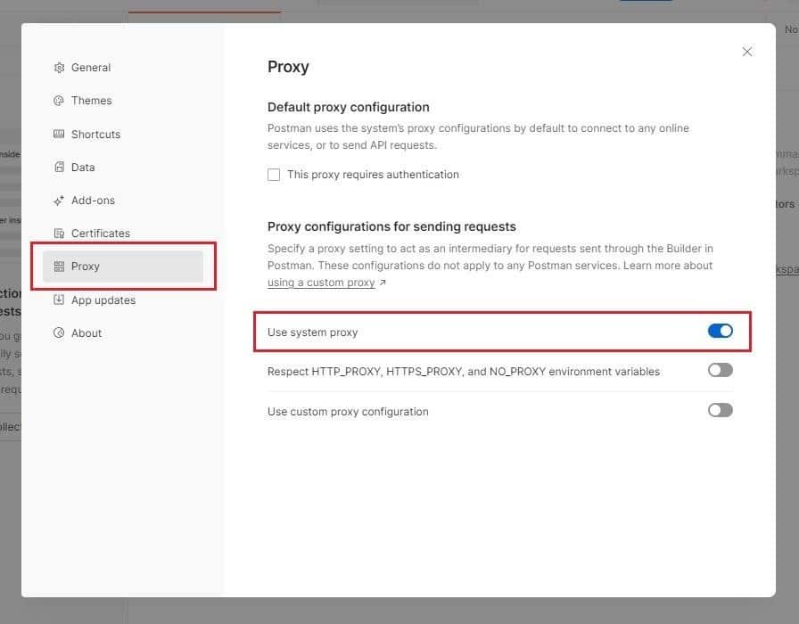The width and height of the screenshot is (799, 624).
Task: Disable the Use system proxy toggle
Action: pyautogui.click(x=720, y=331)
